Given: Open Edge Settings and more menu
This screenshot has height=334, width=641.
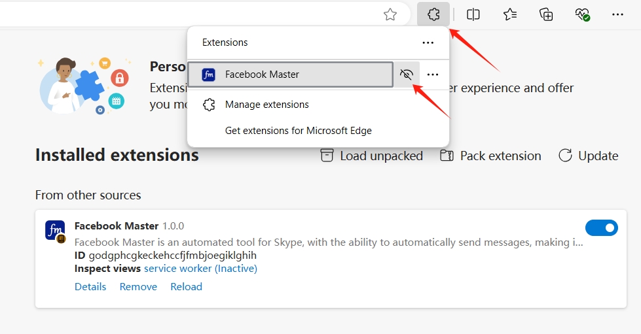Looking at the screenshot, I should [617, 14].
